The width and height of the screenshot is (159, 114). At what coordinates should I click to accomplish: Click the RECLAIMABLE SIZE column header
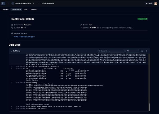(x=51, y=68)
